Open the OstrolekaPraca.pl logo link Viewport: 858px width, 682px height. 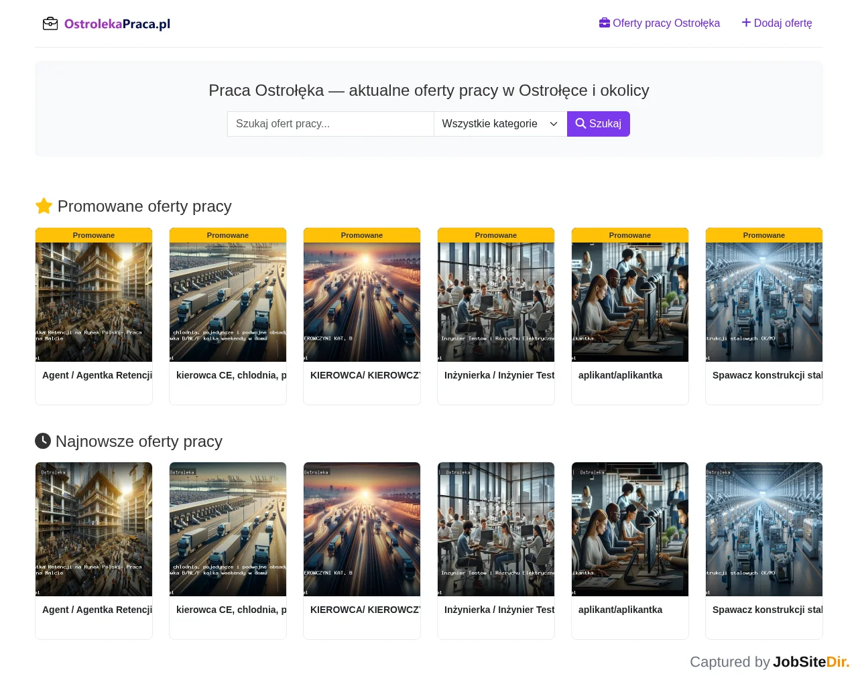[107, 24]
